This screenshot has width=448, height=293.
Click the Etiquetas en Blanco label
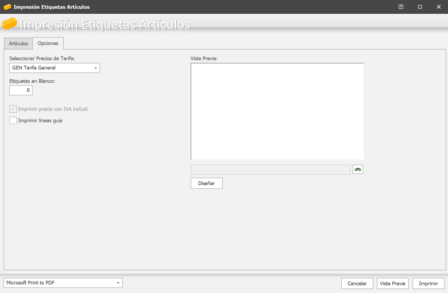pyautogui.click(x=32, y=81)
